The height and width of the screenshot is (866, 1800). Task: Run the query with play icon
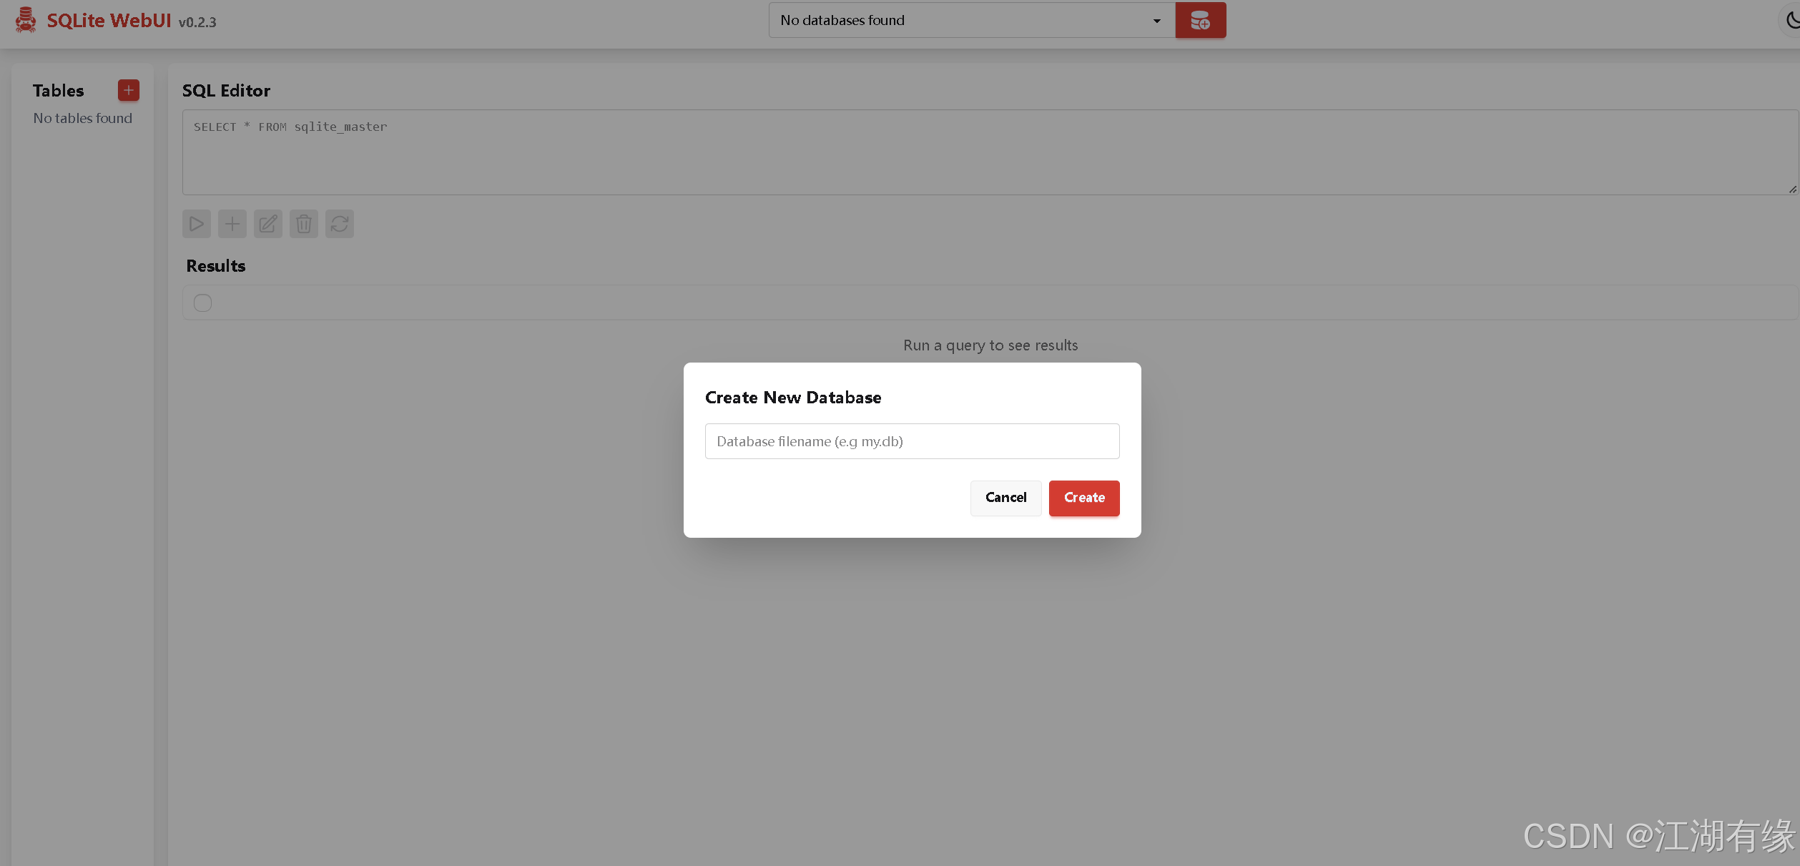(197, 224)
